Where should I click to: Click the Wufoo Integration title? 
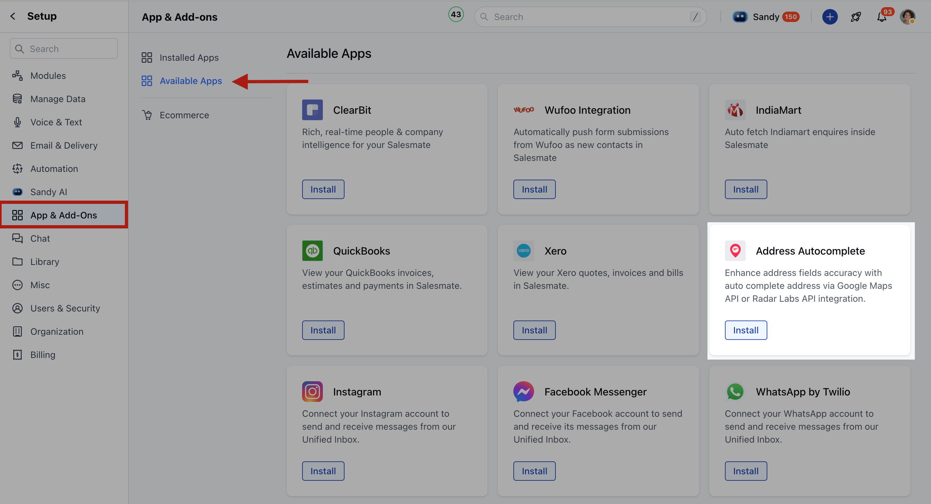(x=587, y=110)
